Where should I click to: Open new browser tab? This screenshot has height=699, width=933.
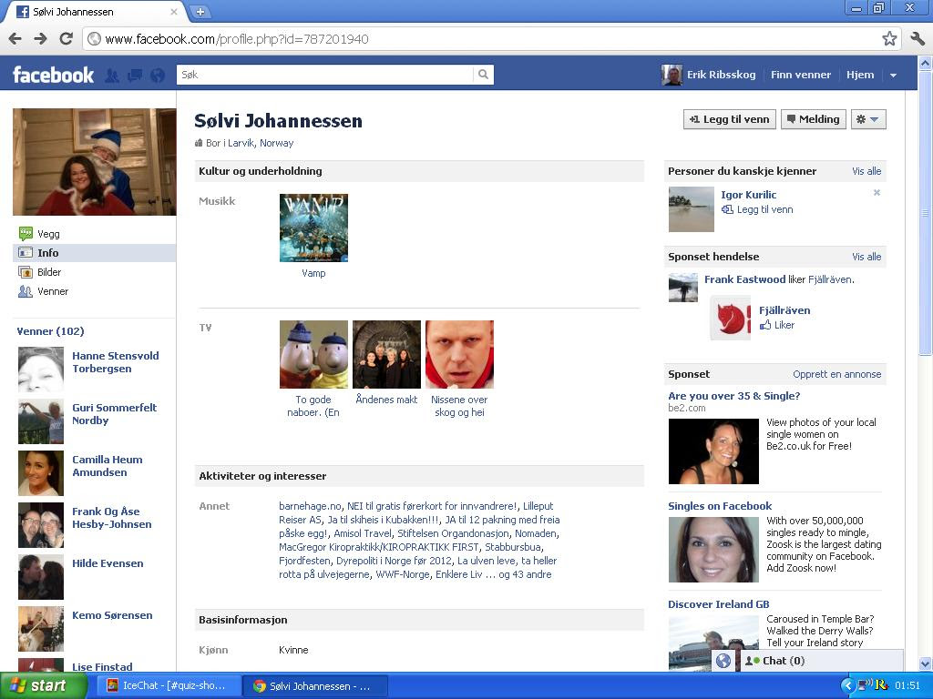pyautogui.click(x=200, y=11)
